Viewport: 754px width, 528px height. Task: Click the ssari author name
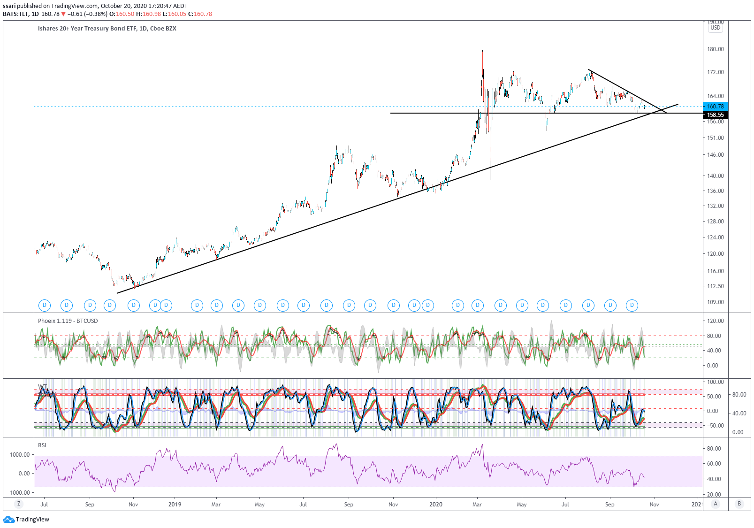(x=9, y=6)
